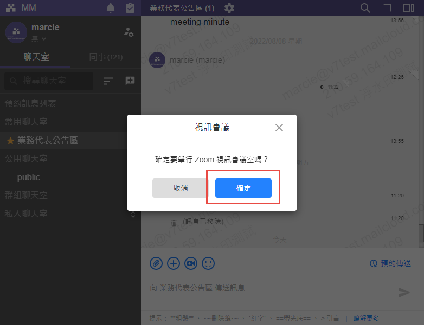This screenshot has height=325, width=424.
Task: Select starred 業務代表公告區 chat room
Action: (63, 140)
